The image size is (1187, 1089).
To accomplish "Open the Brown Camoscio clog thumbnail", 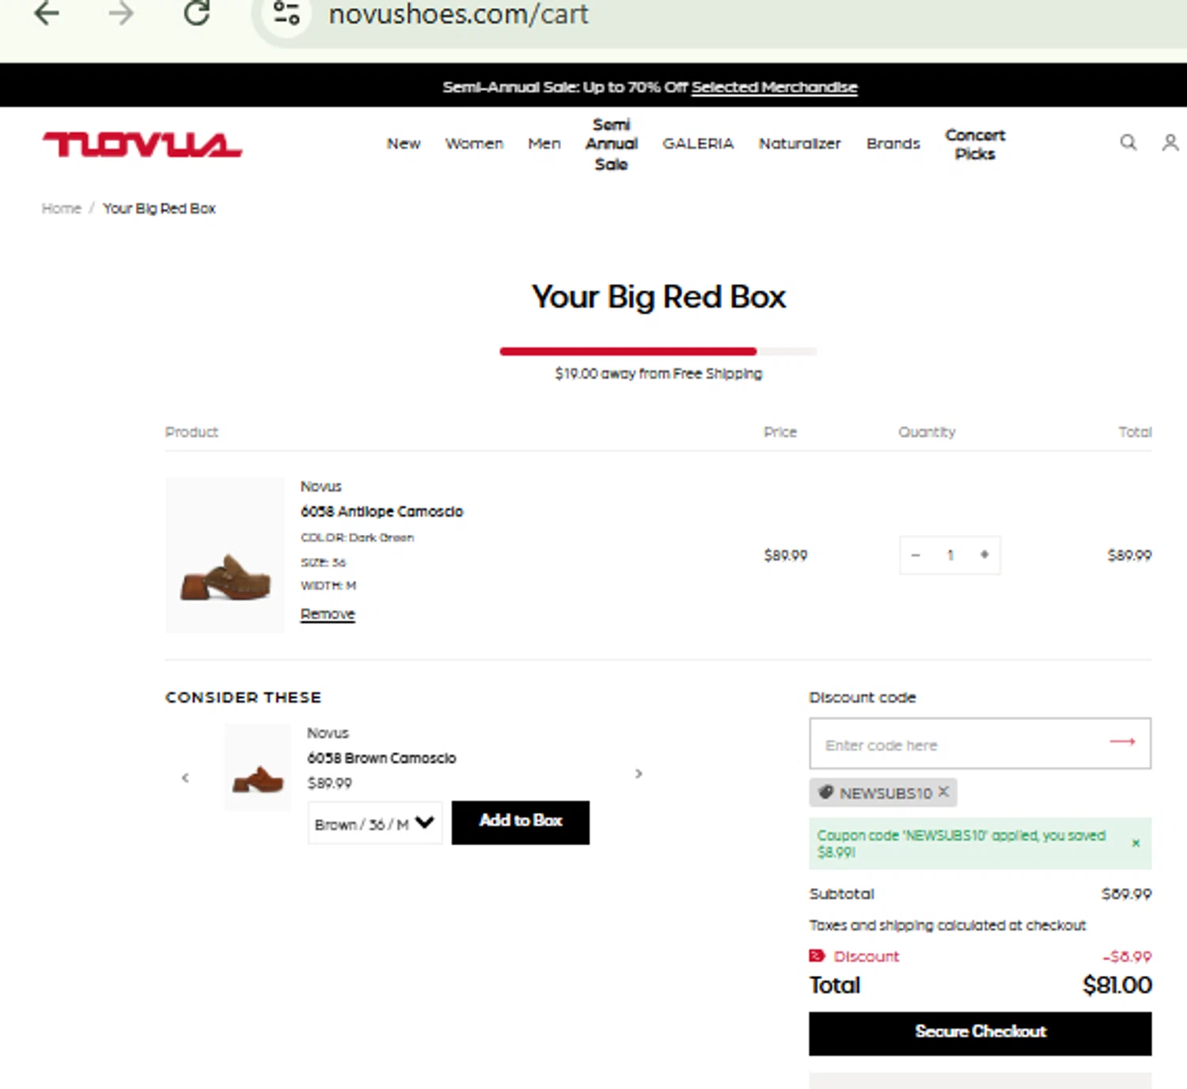I will 258,767.
